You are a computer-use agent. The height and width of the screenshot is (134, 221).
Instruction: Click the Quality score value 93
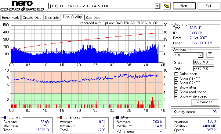[215, 112]
